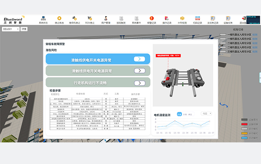Click the highlighted blue 滑触线供电开关电源异常 button
261x164 pixels.
click(98, 59)
